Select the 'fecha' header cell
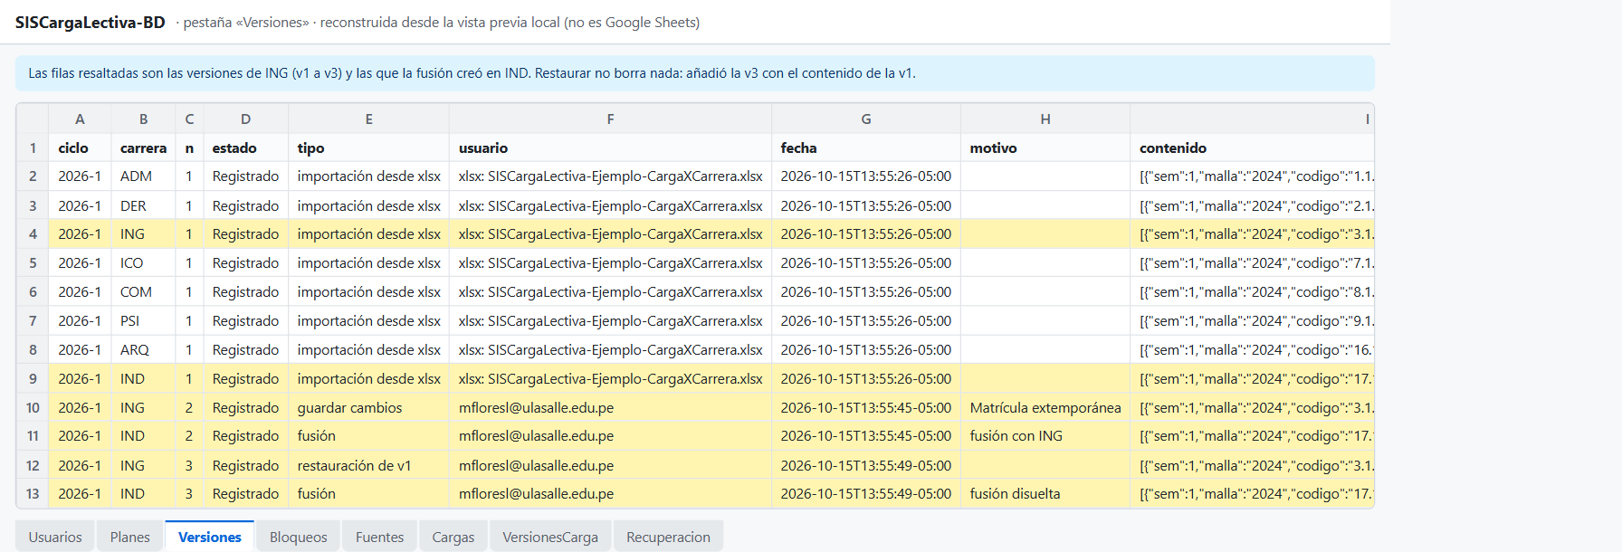Screen dimensions: 1622x552 click(866, 148)
